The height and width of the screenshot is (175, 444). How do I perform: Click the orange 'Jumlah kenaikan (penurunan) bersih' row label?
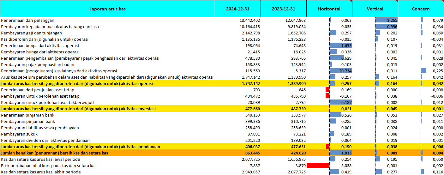[x=55, y=153]
